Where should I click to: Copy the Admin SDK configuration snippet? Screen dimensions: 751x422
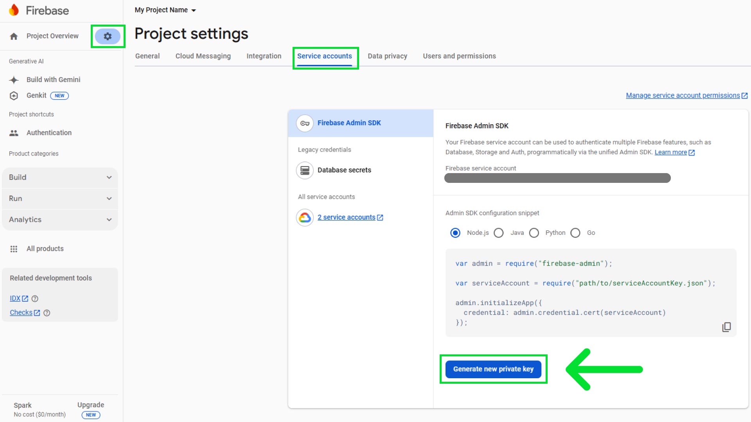[x=727, y=327]
